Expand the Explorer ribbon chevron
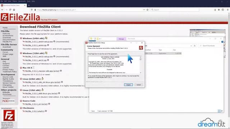The height and width of the screenshot is (129, 230). tap(220, 42)
